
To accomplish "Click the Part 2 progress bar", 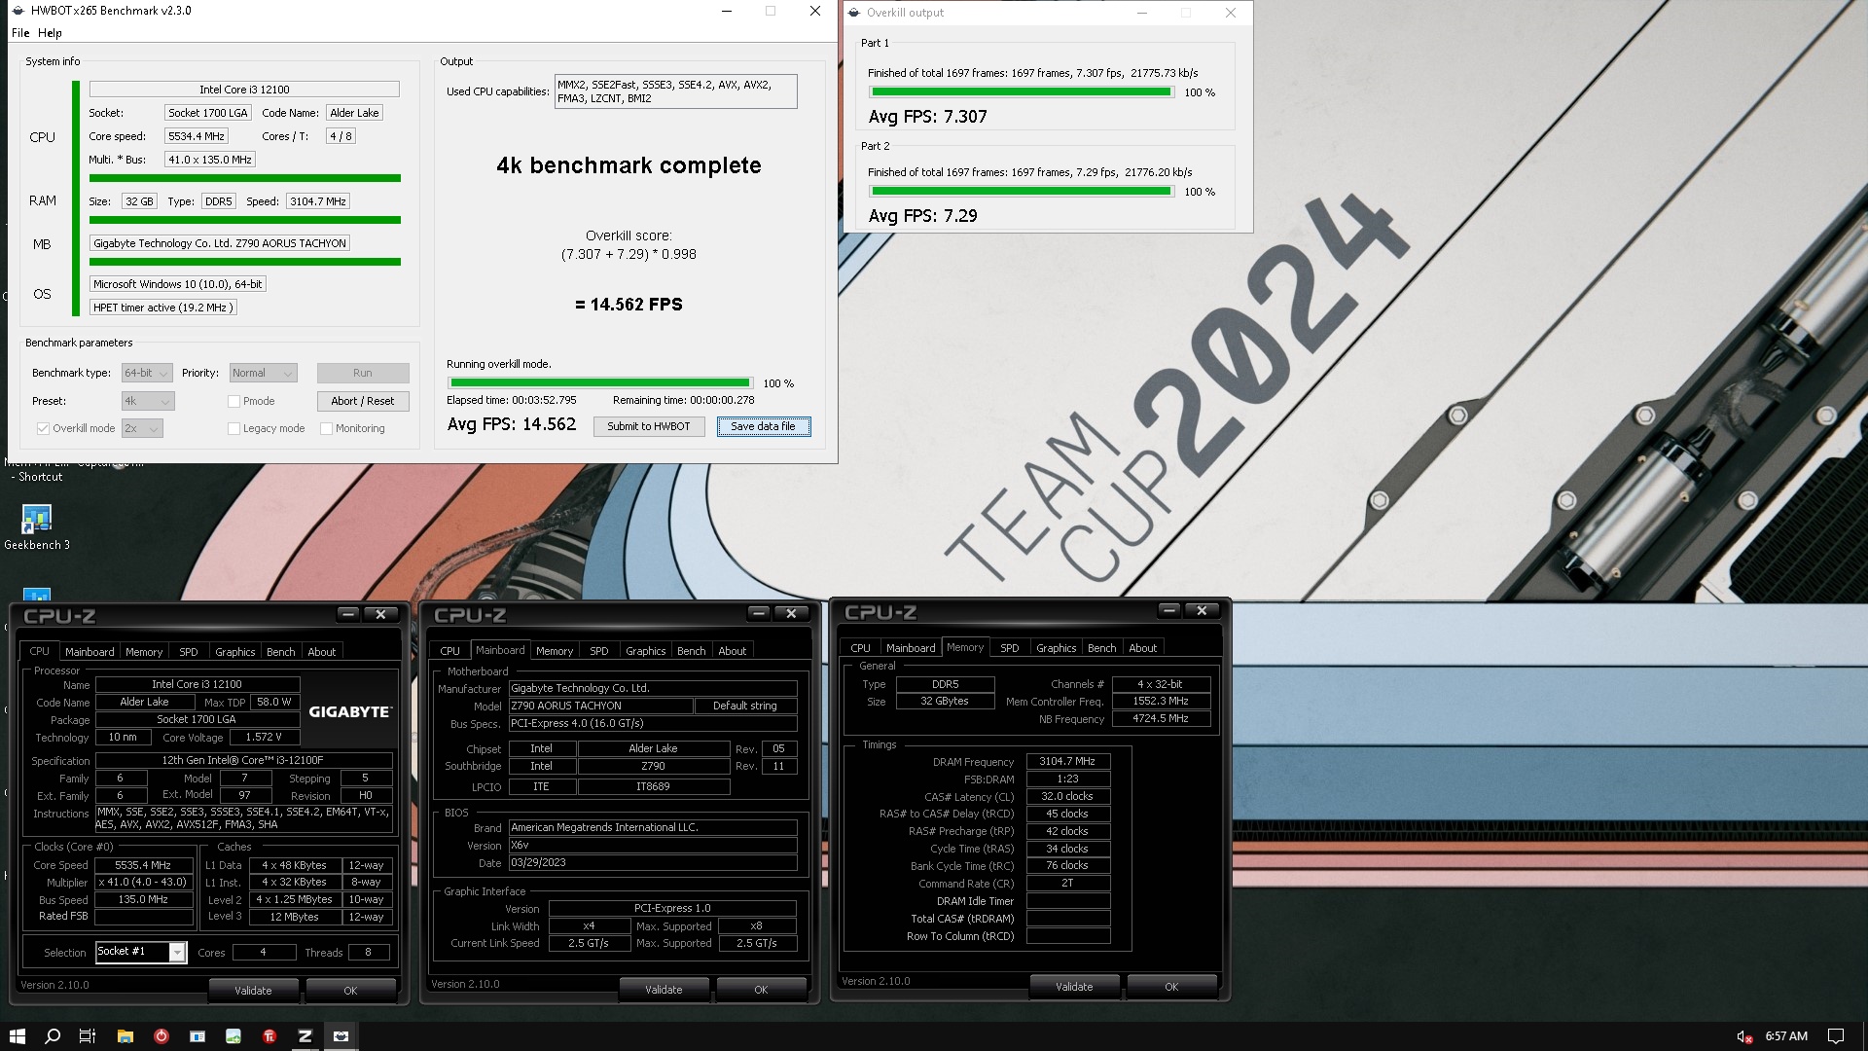I will click(1022, 192).
